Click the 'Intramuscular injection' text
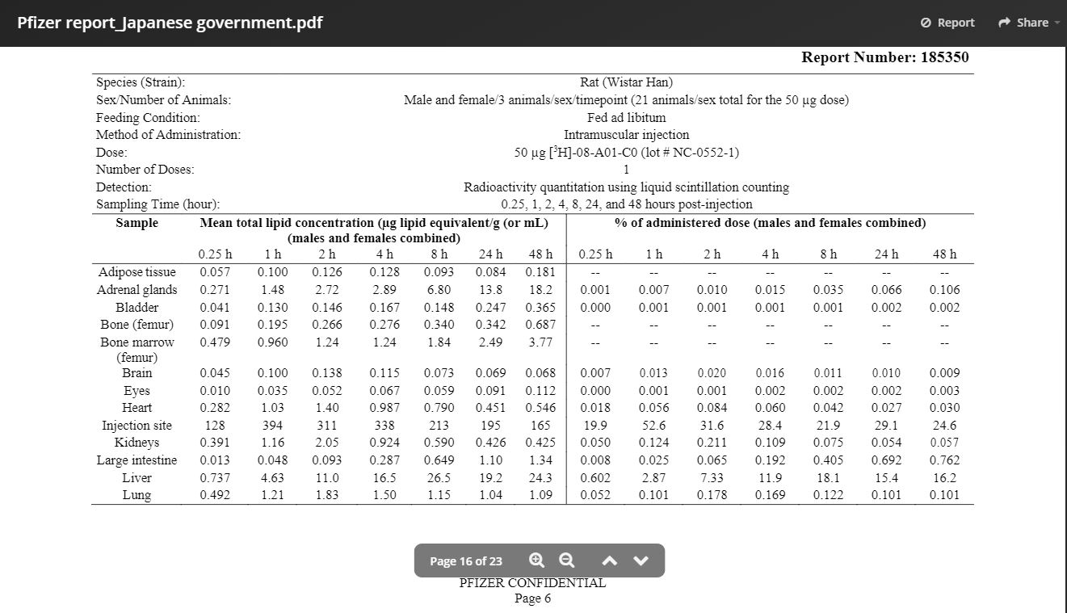This screenshot has height=613, width=1067. 626,135
